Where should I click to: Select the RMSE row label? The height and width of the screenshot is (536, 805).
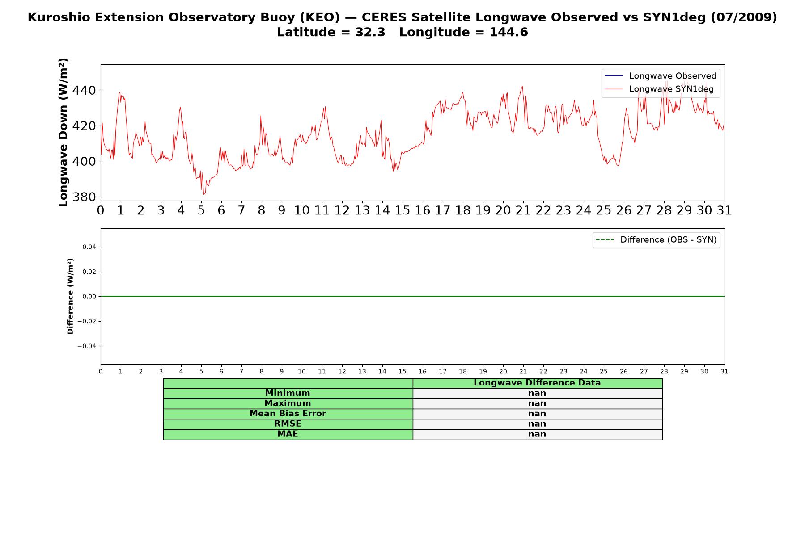288,424
